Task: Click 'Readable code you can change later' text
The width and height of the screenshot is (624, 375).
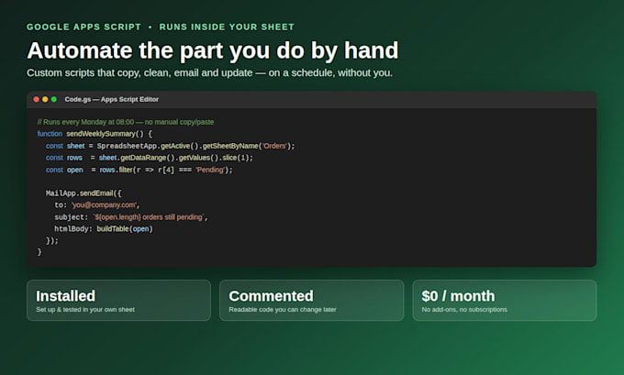Action: pos(283,309)
